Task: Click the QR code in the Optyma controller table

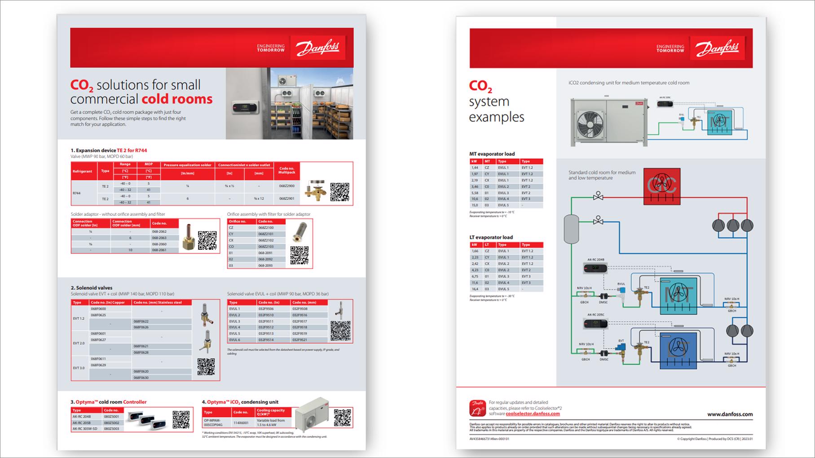Action: click(x=181, y=419)
